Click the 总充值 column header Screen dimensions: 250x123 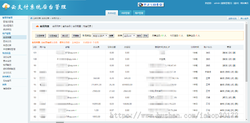[96, 47]
